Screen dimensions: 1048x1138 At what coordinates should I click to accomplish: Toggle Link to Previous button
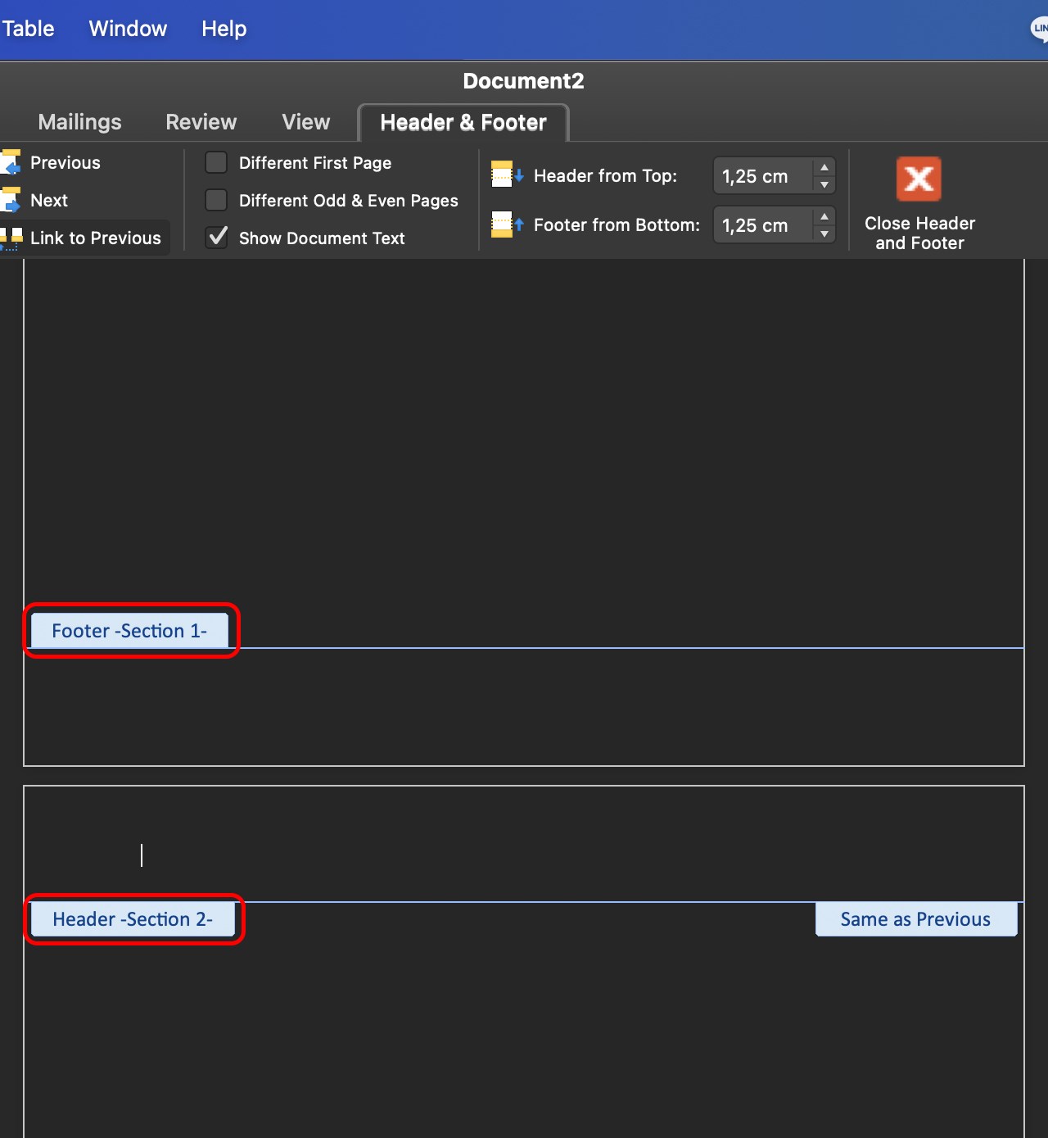[85, 238]
